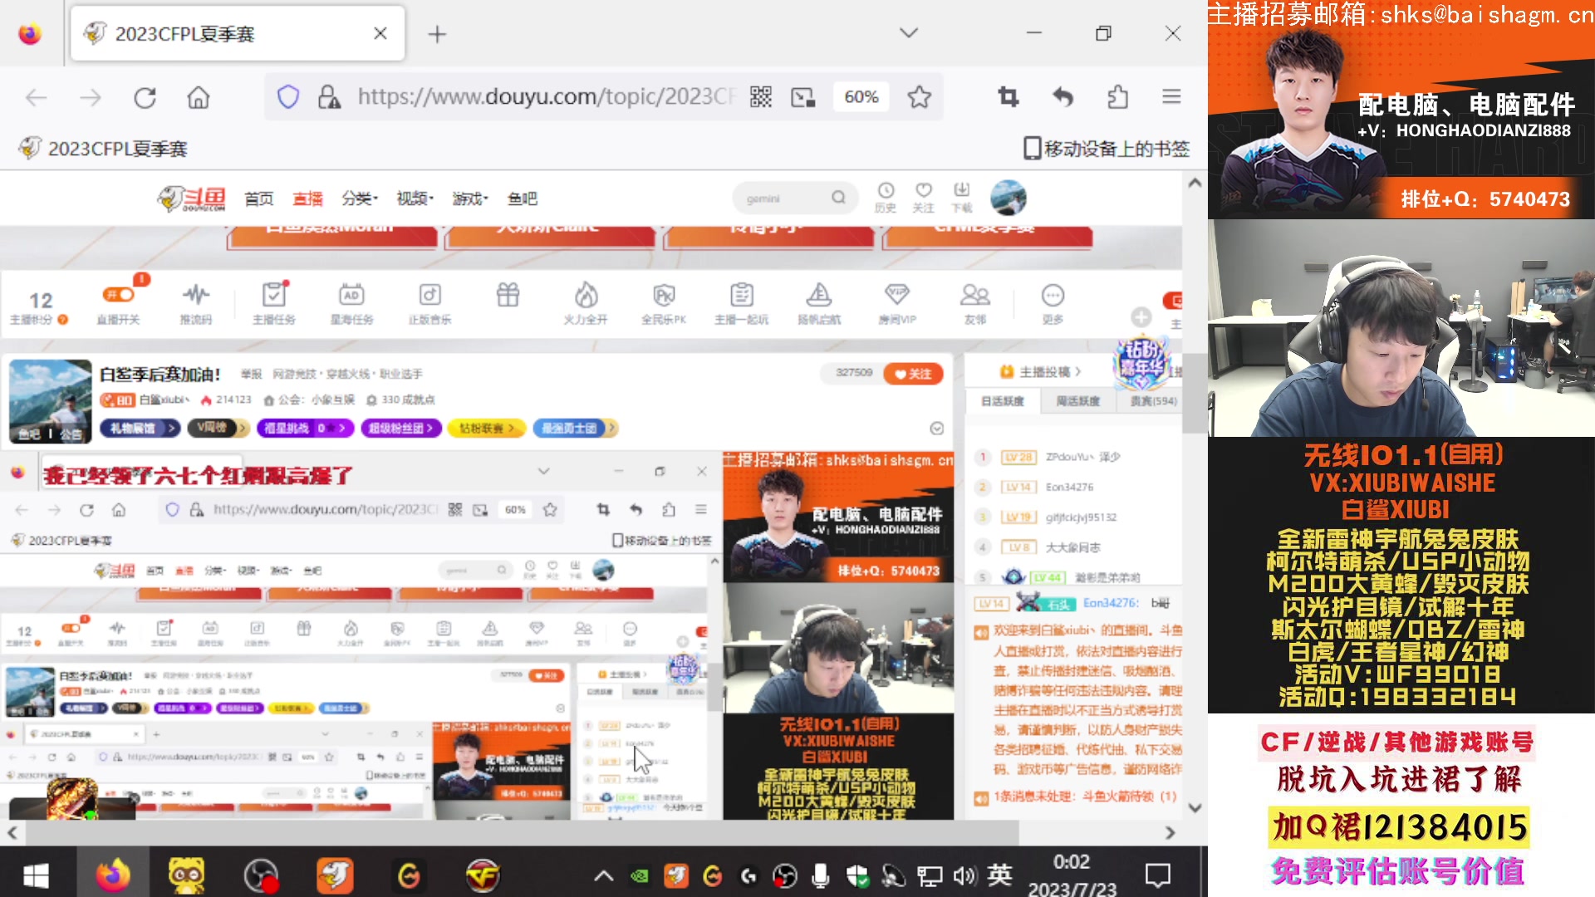Open a new Firefox tab
This screenshot has height=897, width=1595.
pos(437,34)
